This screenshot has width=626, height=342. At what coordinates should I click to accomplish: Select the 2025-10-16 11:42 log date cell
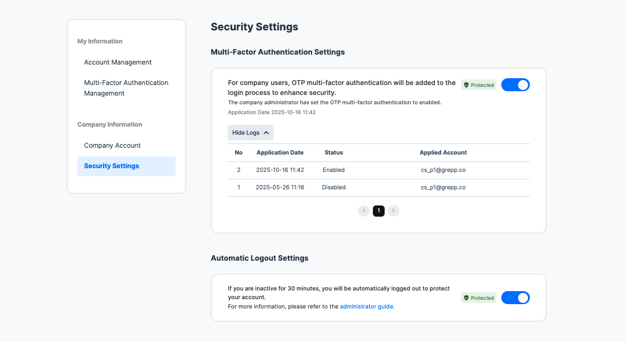coord(280,170)
